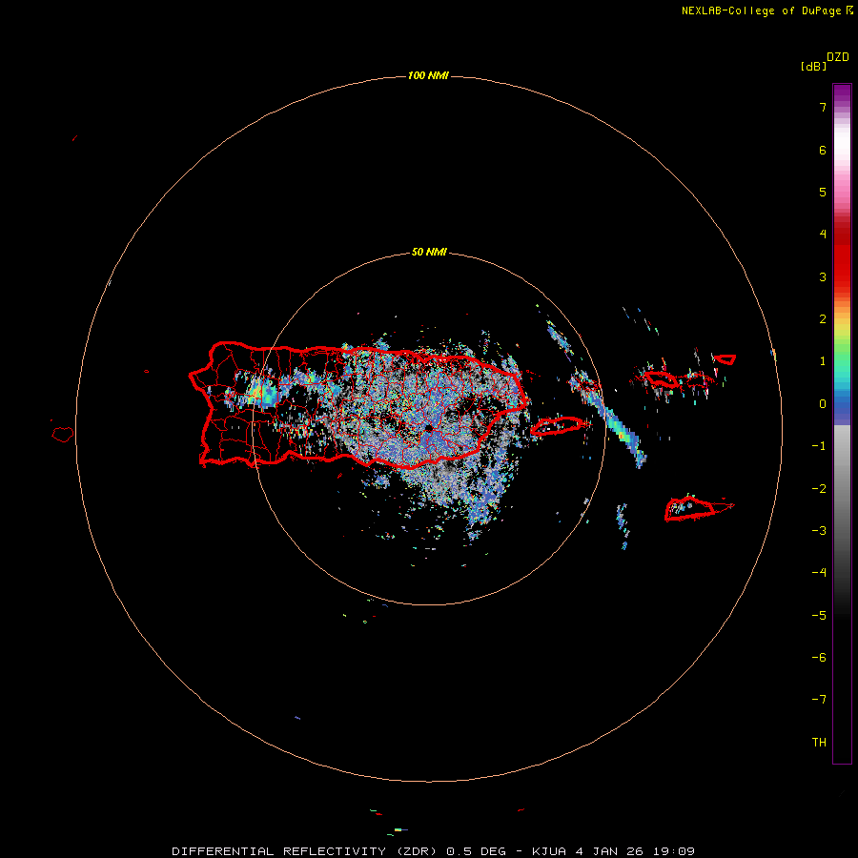Click the DZD product label above color bar
Viewport: 858px width, 858px height.
(x=838, y=56)
